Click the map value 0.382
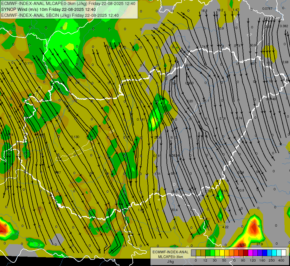290x266 pixels. tap(284, 26)
